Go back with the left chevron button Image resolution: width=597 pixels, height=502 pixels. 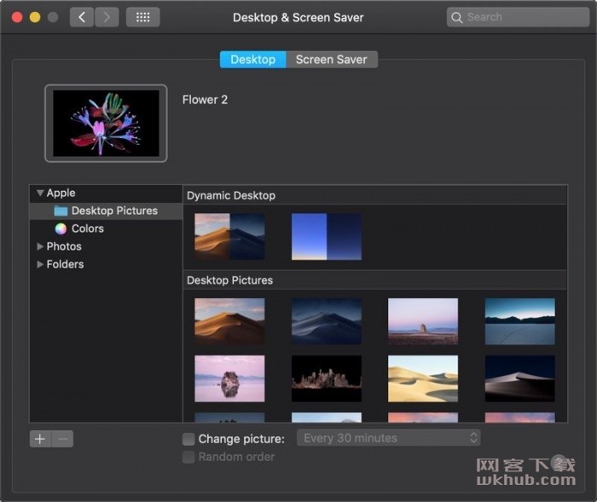pyautogui.click(x=82, y=17)
